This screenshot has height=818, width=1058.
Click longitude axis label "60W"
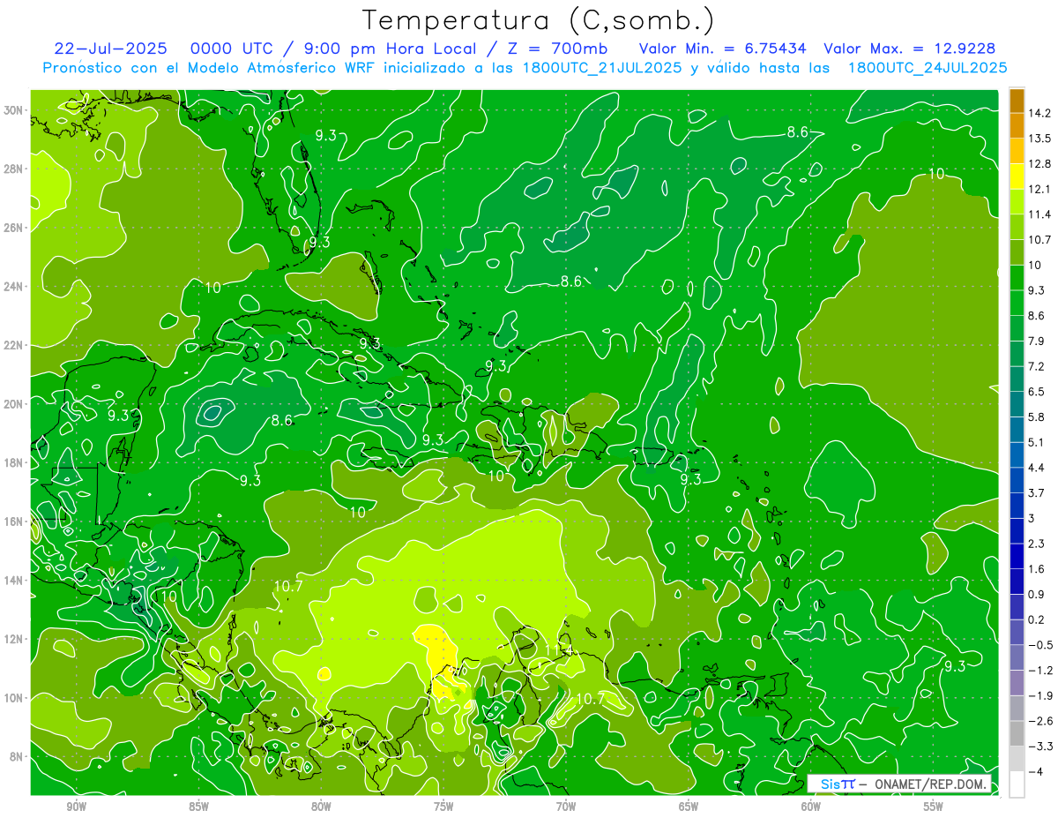(x=811, y=807)
